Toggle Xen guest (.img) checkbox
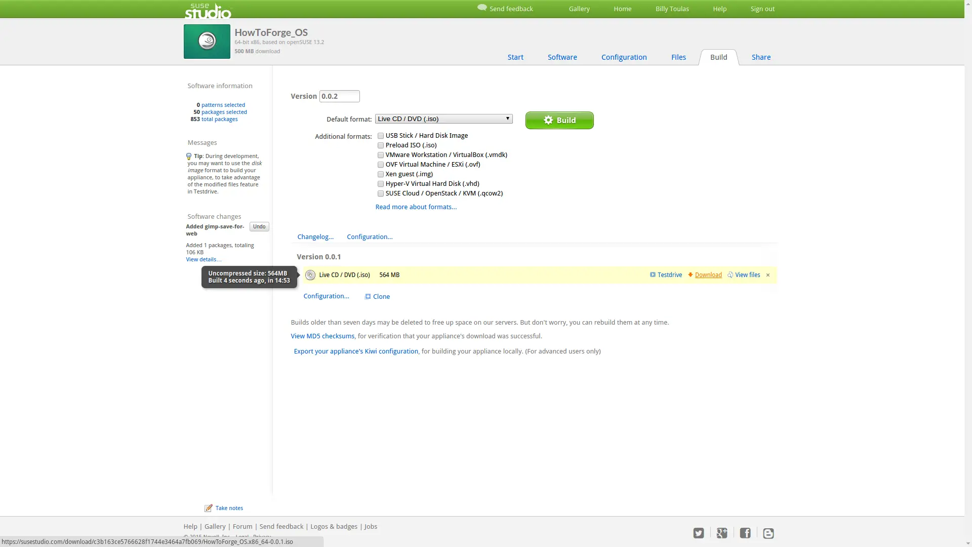Screen dimensions: 972x547 click(381, 174)
